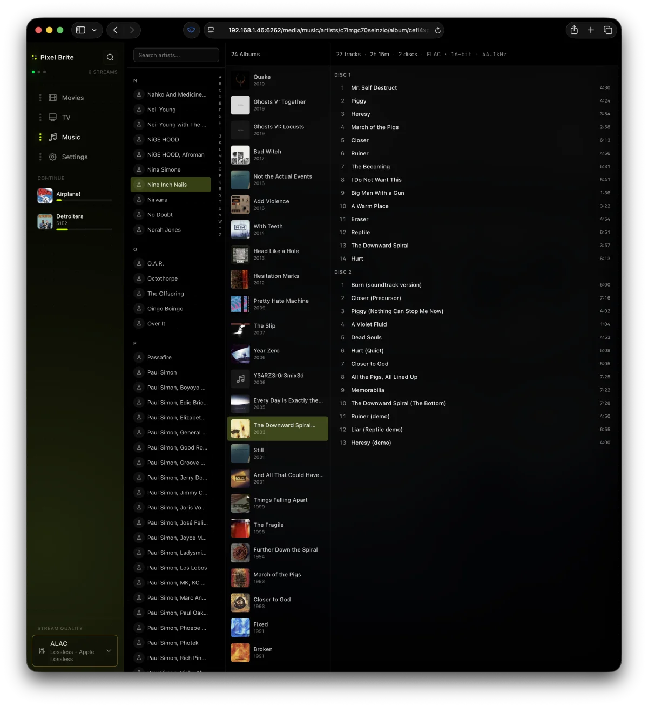Click the Detroiters playback progress bar

84,229
